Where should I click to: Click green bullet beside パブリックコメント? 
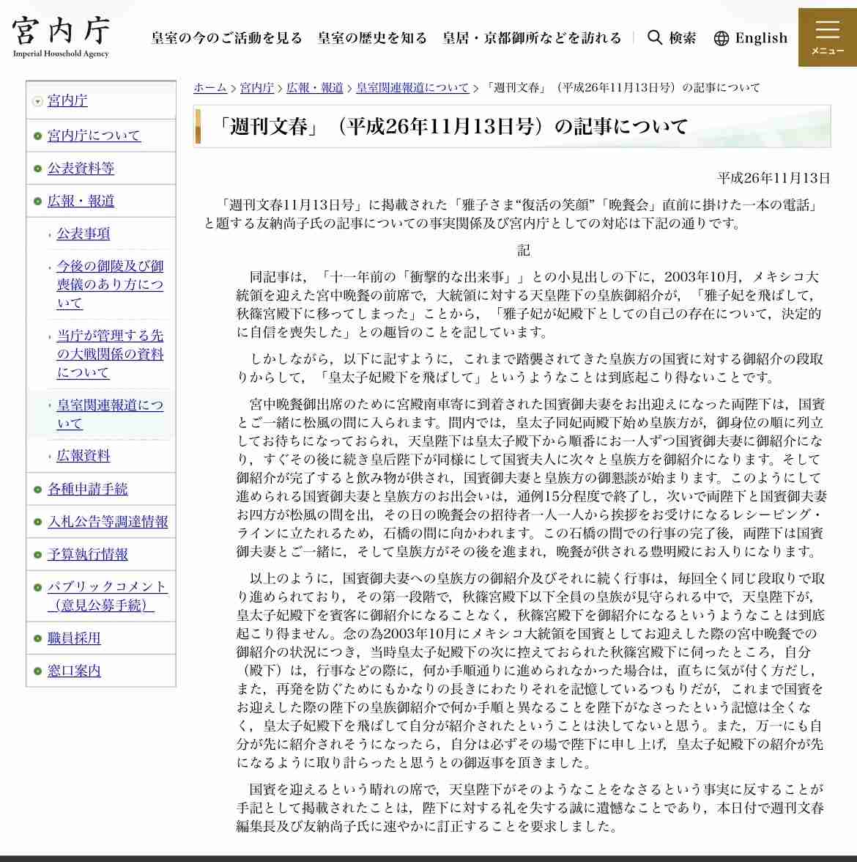point(37,588)
